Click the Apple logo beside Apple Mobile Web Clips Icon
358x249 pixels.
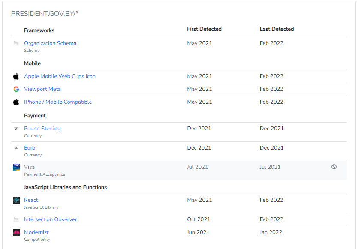pos(16,76)
